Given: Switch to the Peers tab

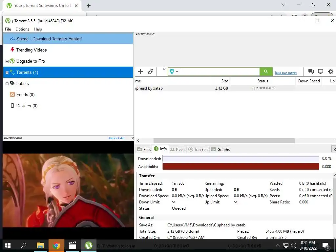Looking at the screenshot, I should click(178, 149).
